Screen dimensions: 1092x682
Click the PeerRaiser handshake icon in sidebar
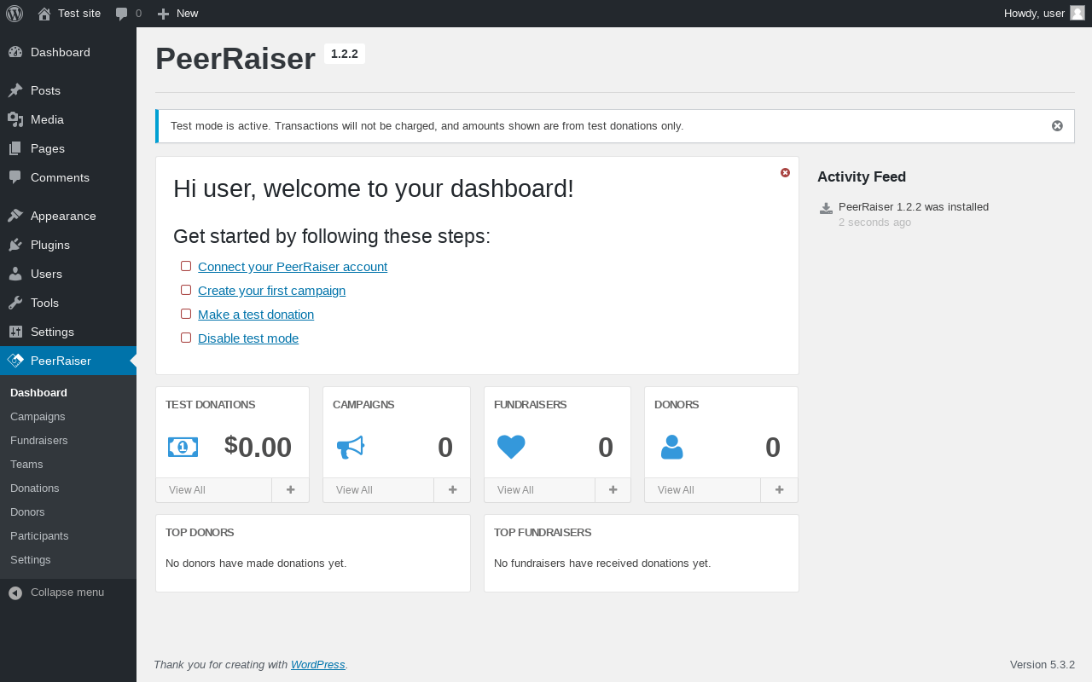[15, 361]
